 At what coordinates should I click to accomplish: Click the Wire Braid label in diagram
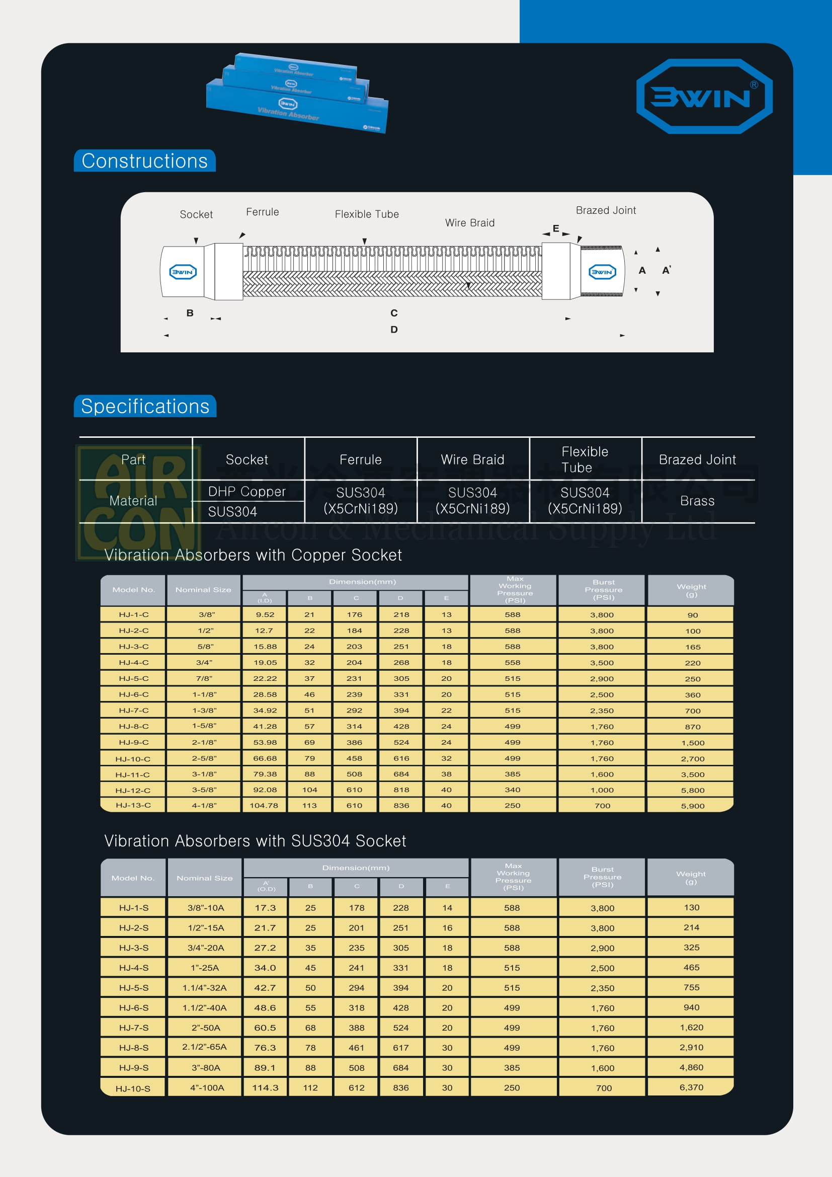(470, 223)
